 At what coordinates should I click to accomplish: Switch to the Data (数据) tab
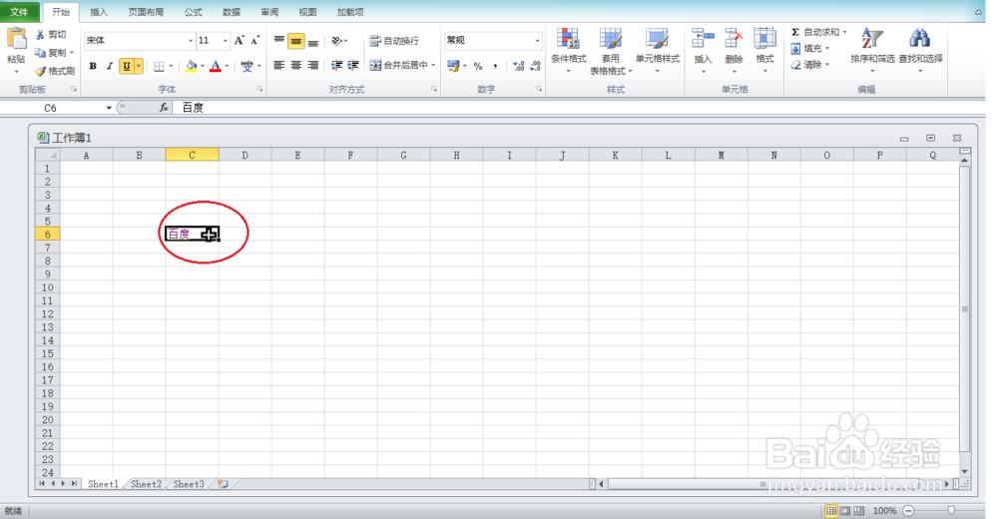tap(232, 12)
